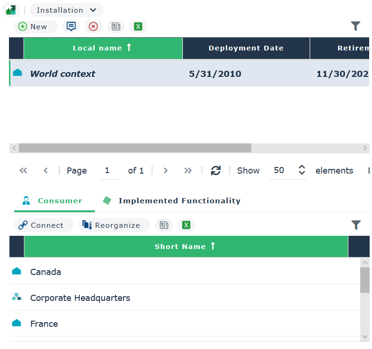Click the green app logo icon
This screenshot has height=349, width=372.
click(x=11, y=10)
